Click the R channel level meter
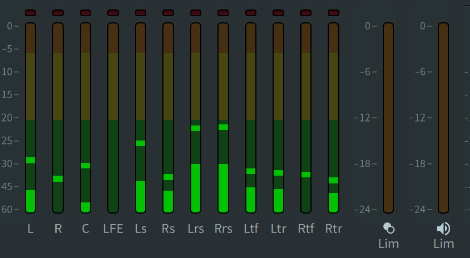Image resolution: width=470 pixels, height=258 pixels. click(58, 118)
